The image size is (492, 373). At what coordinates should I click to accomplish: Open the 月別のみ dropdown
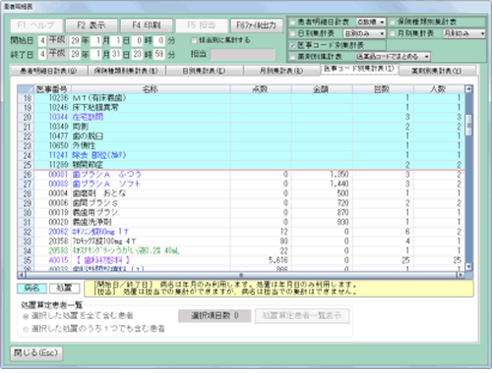(x=482, y=33)
